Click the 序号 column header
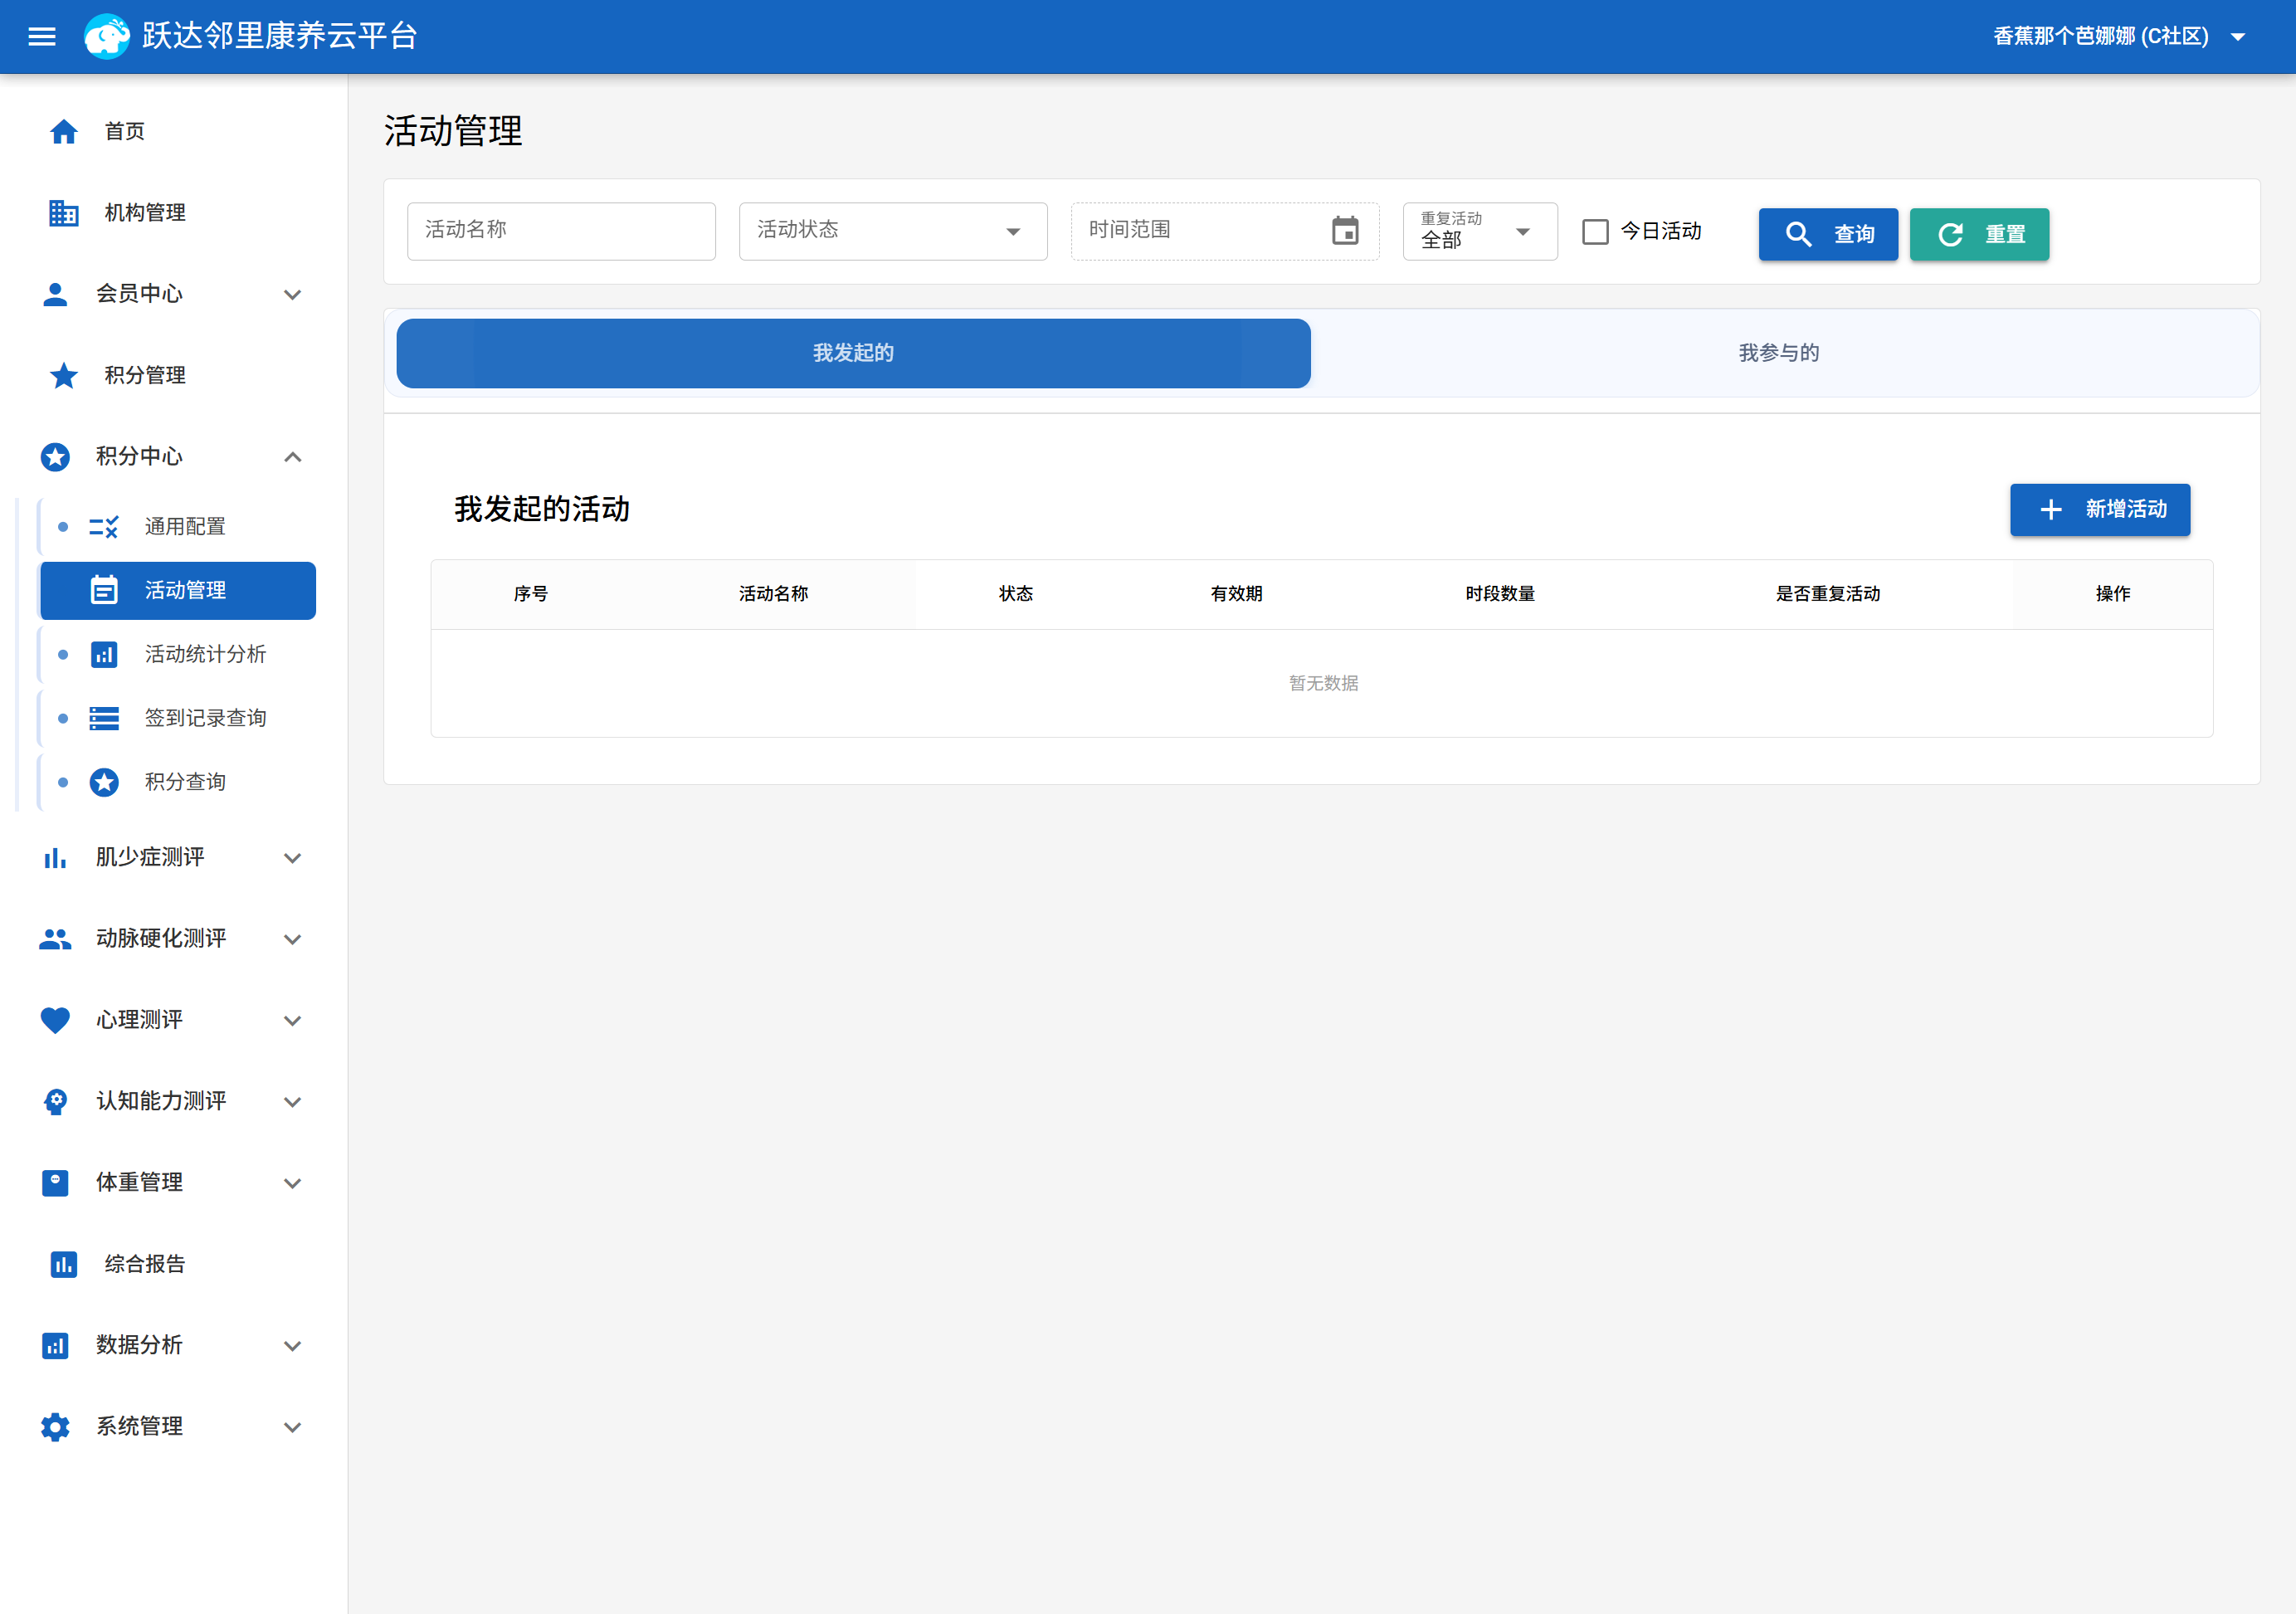 coord(530,594)
